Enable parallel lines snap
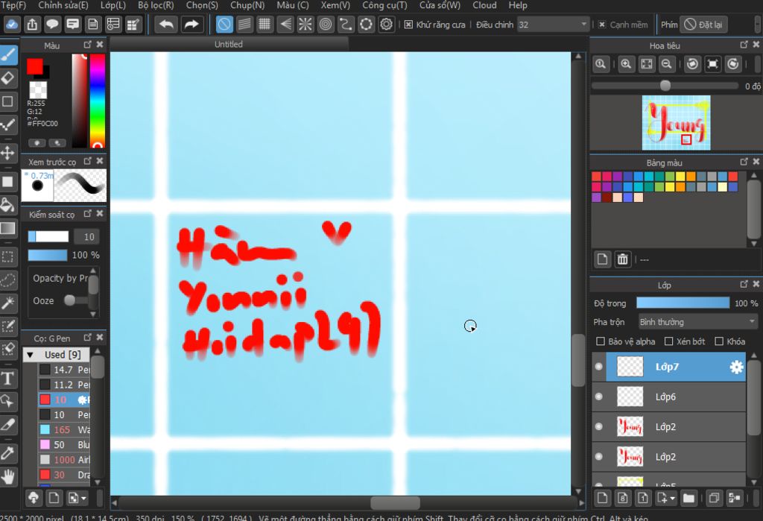The image size is (763, 521). coord(244,24)
